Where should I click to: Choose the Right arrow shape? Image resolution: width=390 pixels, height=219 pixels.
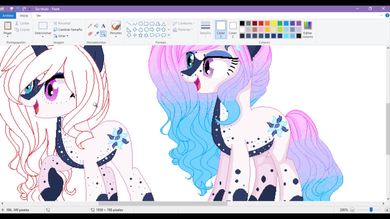152,30
